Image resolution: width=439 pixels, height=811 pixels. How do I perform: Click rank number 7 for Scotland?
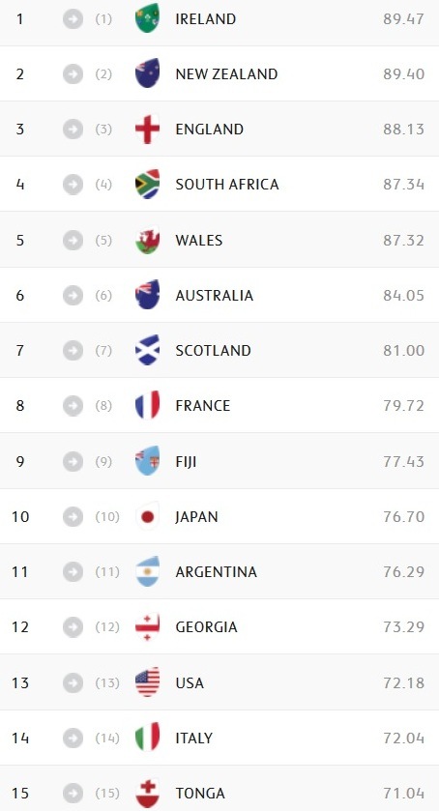pyautogui.click(x=19, y=350)
